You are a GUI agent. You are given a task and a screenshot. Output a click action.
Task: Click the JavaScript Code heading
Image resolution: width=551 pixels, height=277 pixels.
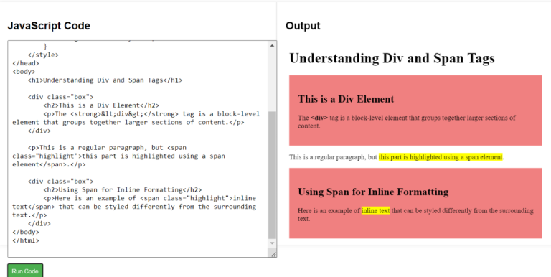click(49, 26)
